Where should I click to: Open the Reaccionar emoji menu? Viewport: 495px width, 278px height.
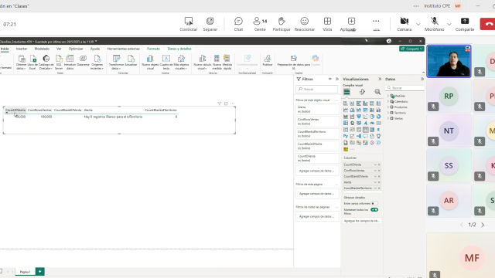pyautogui.click(x=304, y=24)
